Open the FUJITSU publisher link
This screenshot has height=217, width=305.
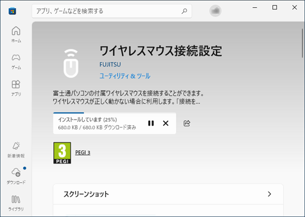[110, 64]
